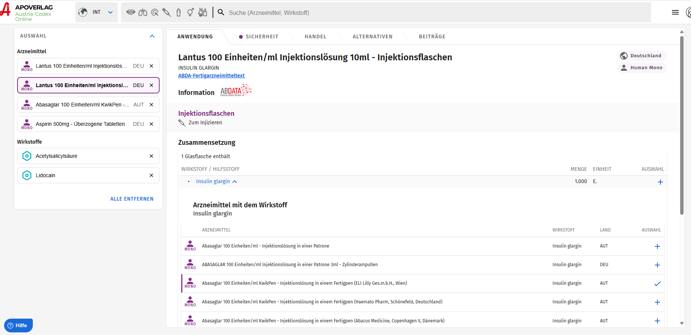Click the Lidocain hexagon substance icon
Image resolution: width=691 pixels, height=335 pixels.
coord(27,175)
